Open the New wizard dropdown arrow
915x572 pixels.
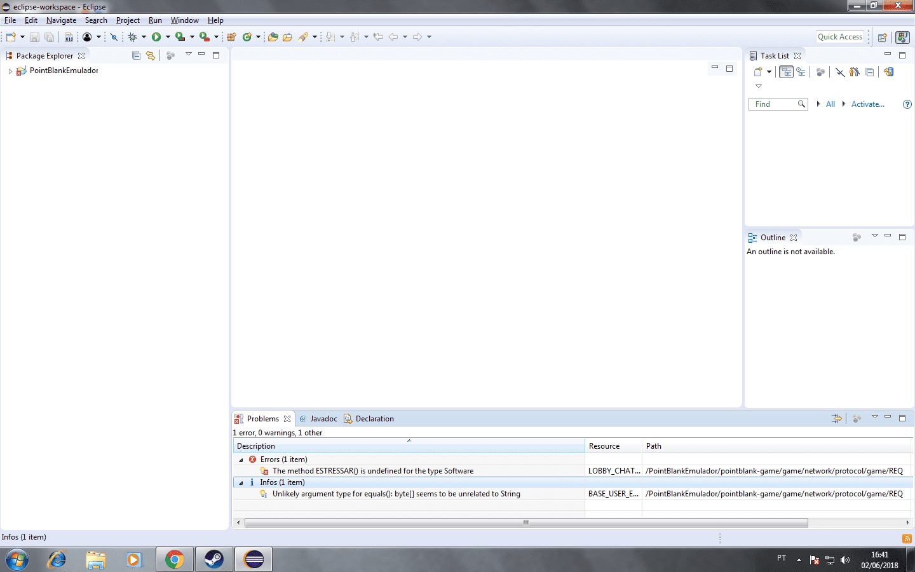(22, 37)
